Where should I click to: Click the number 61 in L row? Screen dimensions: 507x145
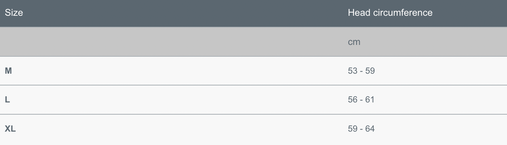pos(370,100)
